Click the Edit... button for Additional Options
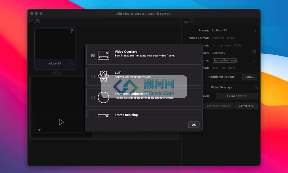Image resolution: width=288 pixels, height=173 pixels. (x=249, y=77)
